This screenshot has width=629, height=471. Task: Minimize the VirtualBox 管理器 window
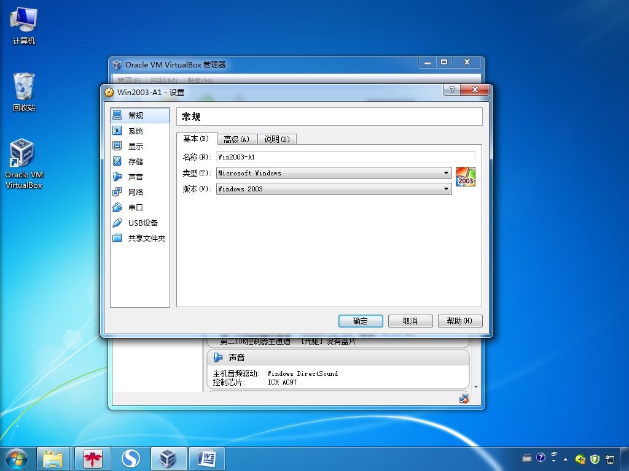pyautogui.click(x=428, y=63)
